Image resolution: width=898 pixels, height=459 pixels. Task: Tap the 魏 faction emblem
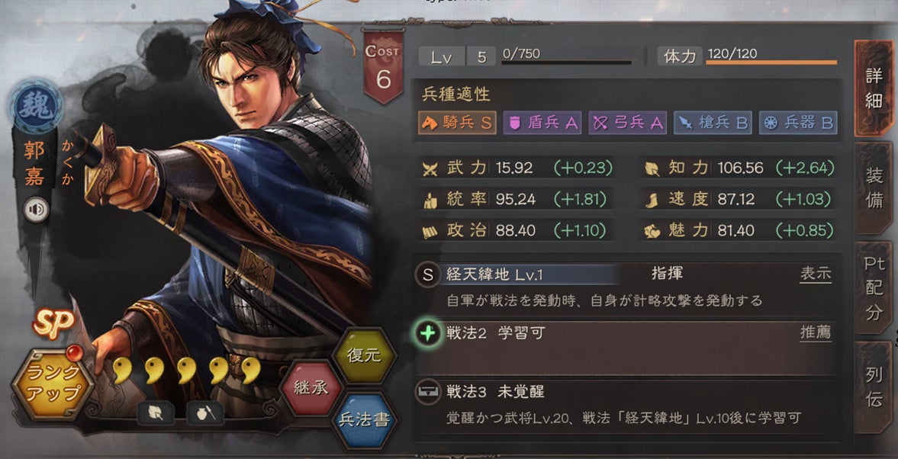(36, 107)
